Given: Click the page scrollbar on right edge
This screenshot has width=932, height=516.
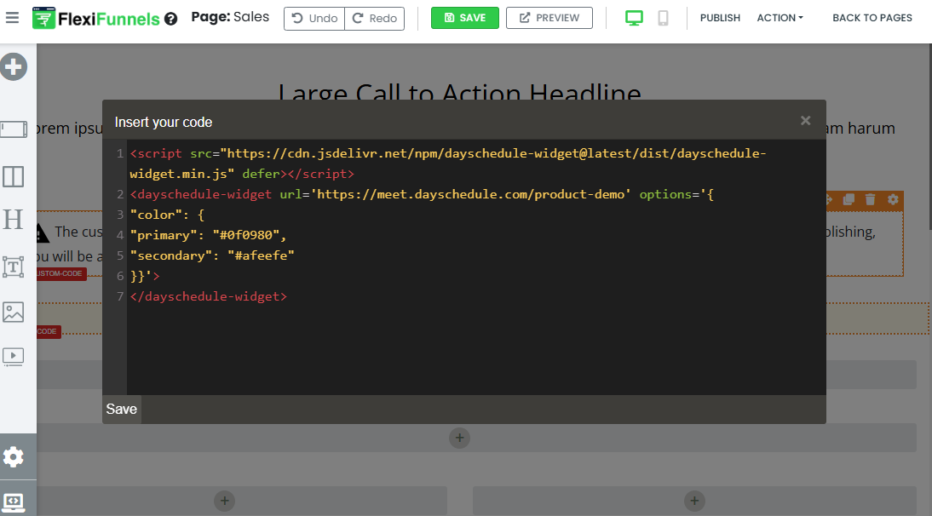Looking at the screenshot, I should click(x=929, y=136).
